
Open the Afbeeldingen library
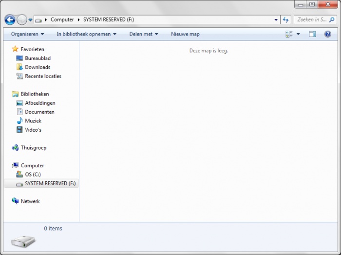coord(40,103)
